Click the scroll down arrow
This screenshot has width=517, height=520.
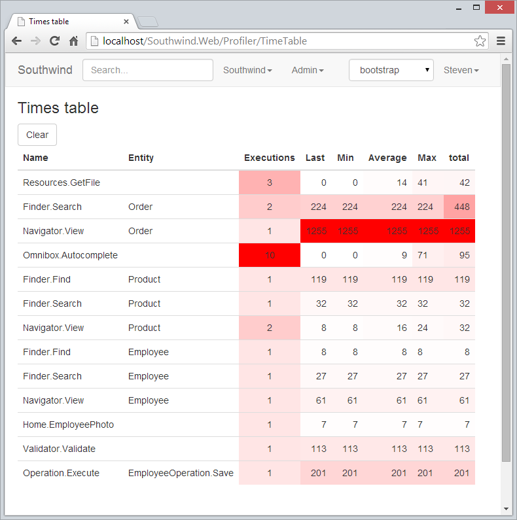pyautogui.click(x=506, y=509)
